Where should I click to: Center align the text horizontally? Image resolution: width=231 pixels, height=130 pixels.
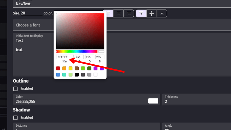tap(119, 13)
